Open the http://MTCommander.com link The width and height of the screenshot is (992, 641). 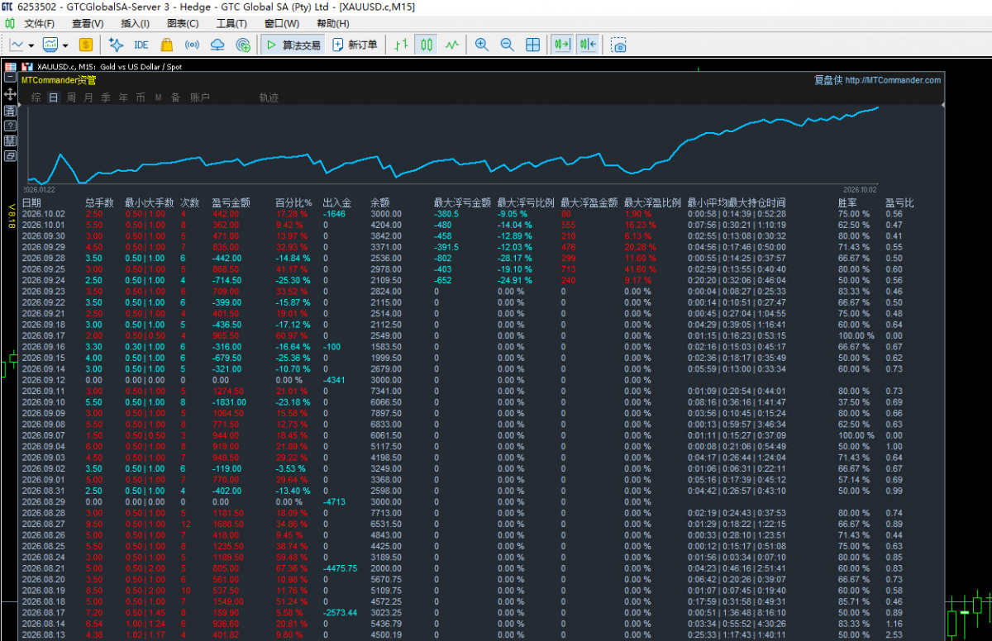pyautogui.click(x=893, y=80)
